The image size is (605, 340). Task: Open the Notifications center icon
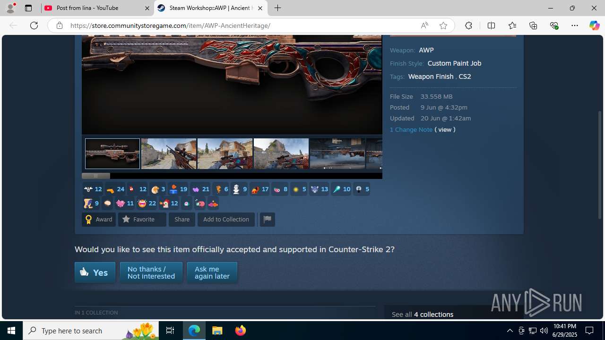pyautogui.click(x=589, y=331)
